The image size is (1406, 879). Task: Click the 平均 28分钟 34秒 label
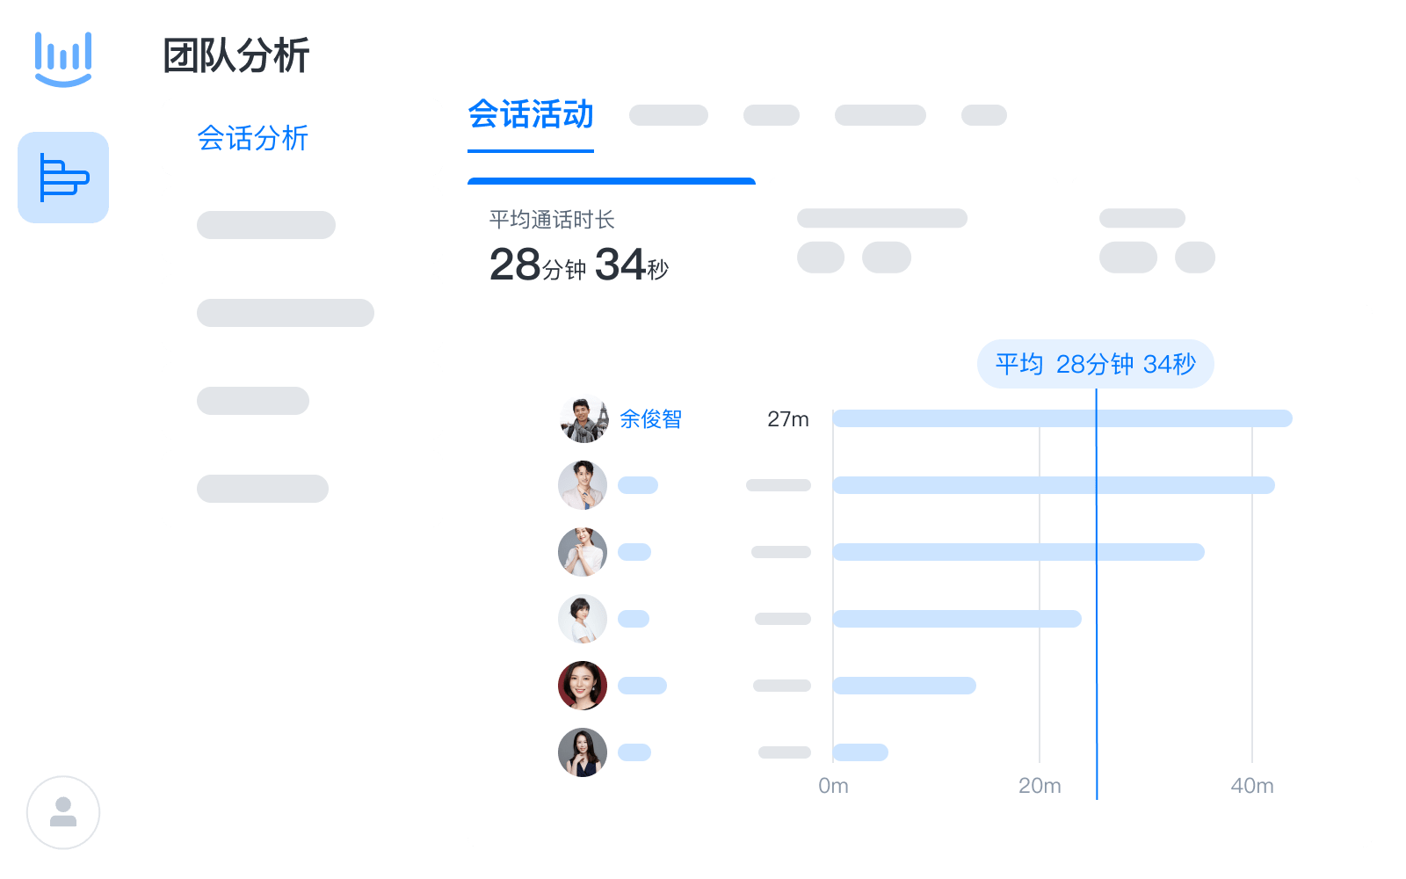pyautogui.click(x=1095, y=363)
